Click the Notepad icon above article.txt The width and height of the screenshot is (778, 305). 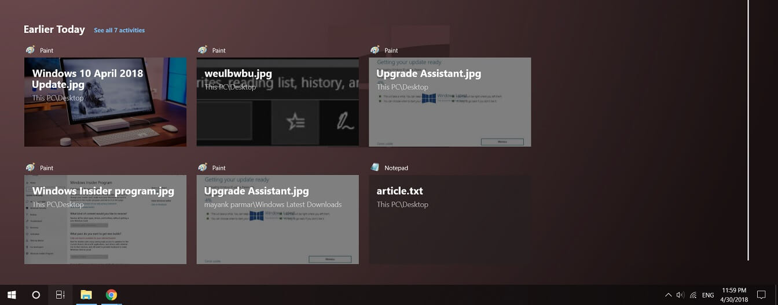(375, 168)
